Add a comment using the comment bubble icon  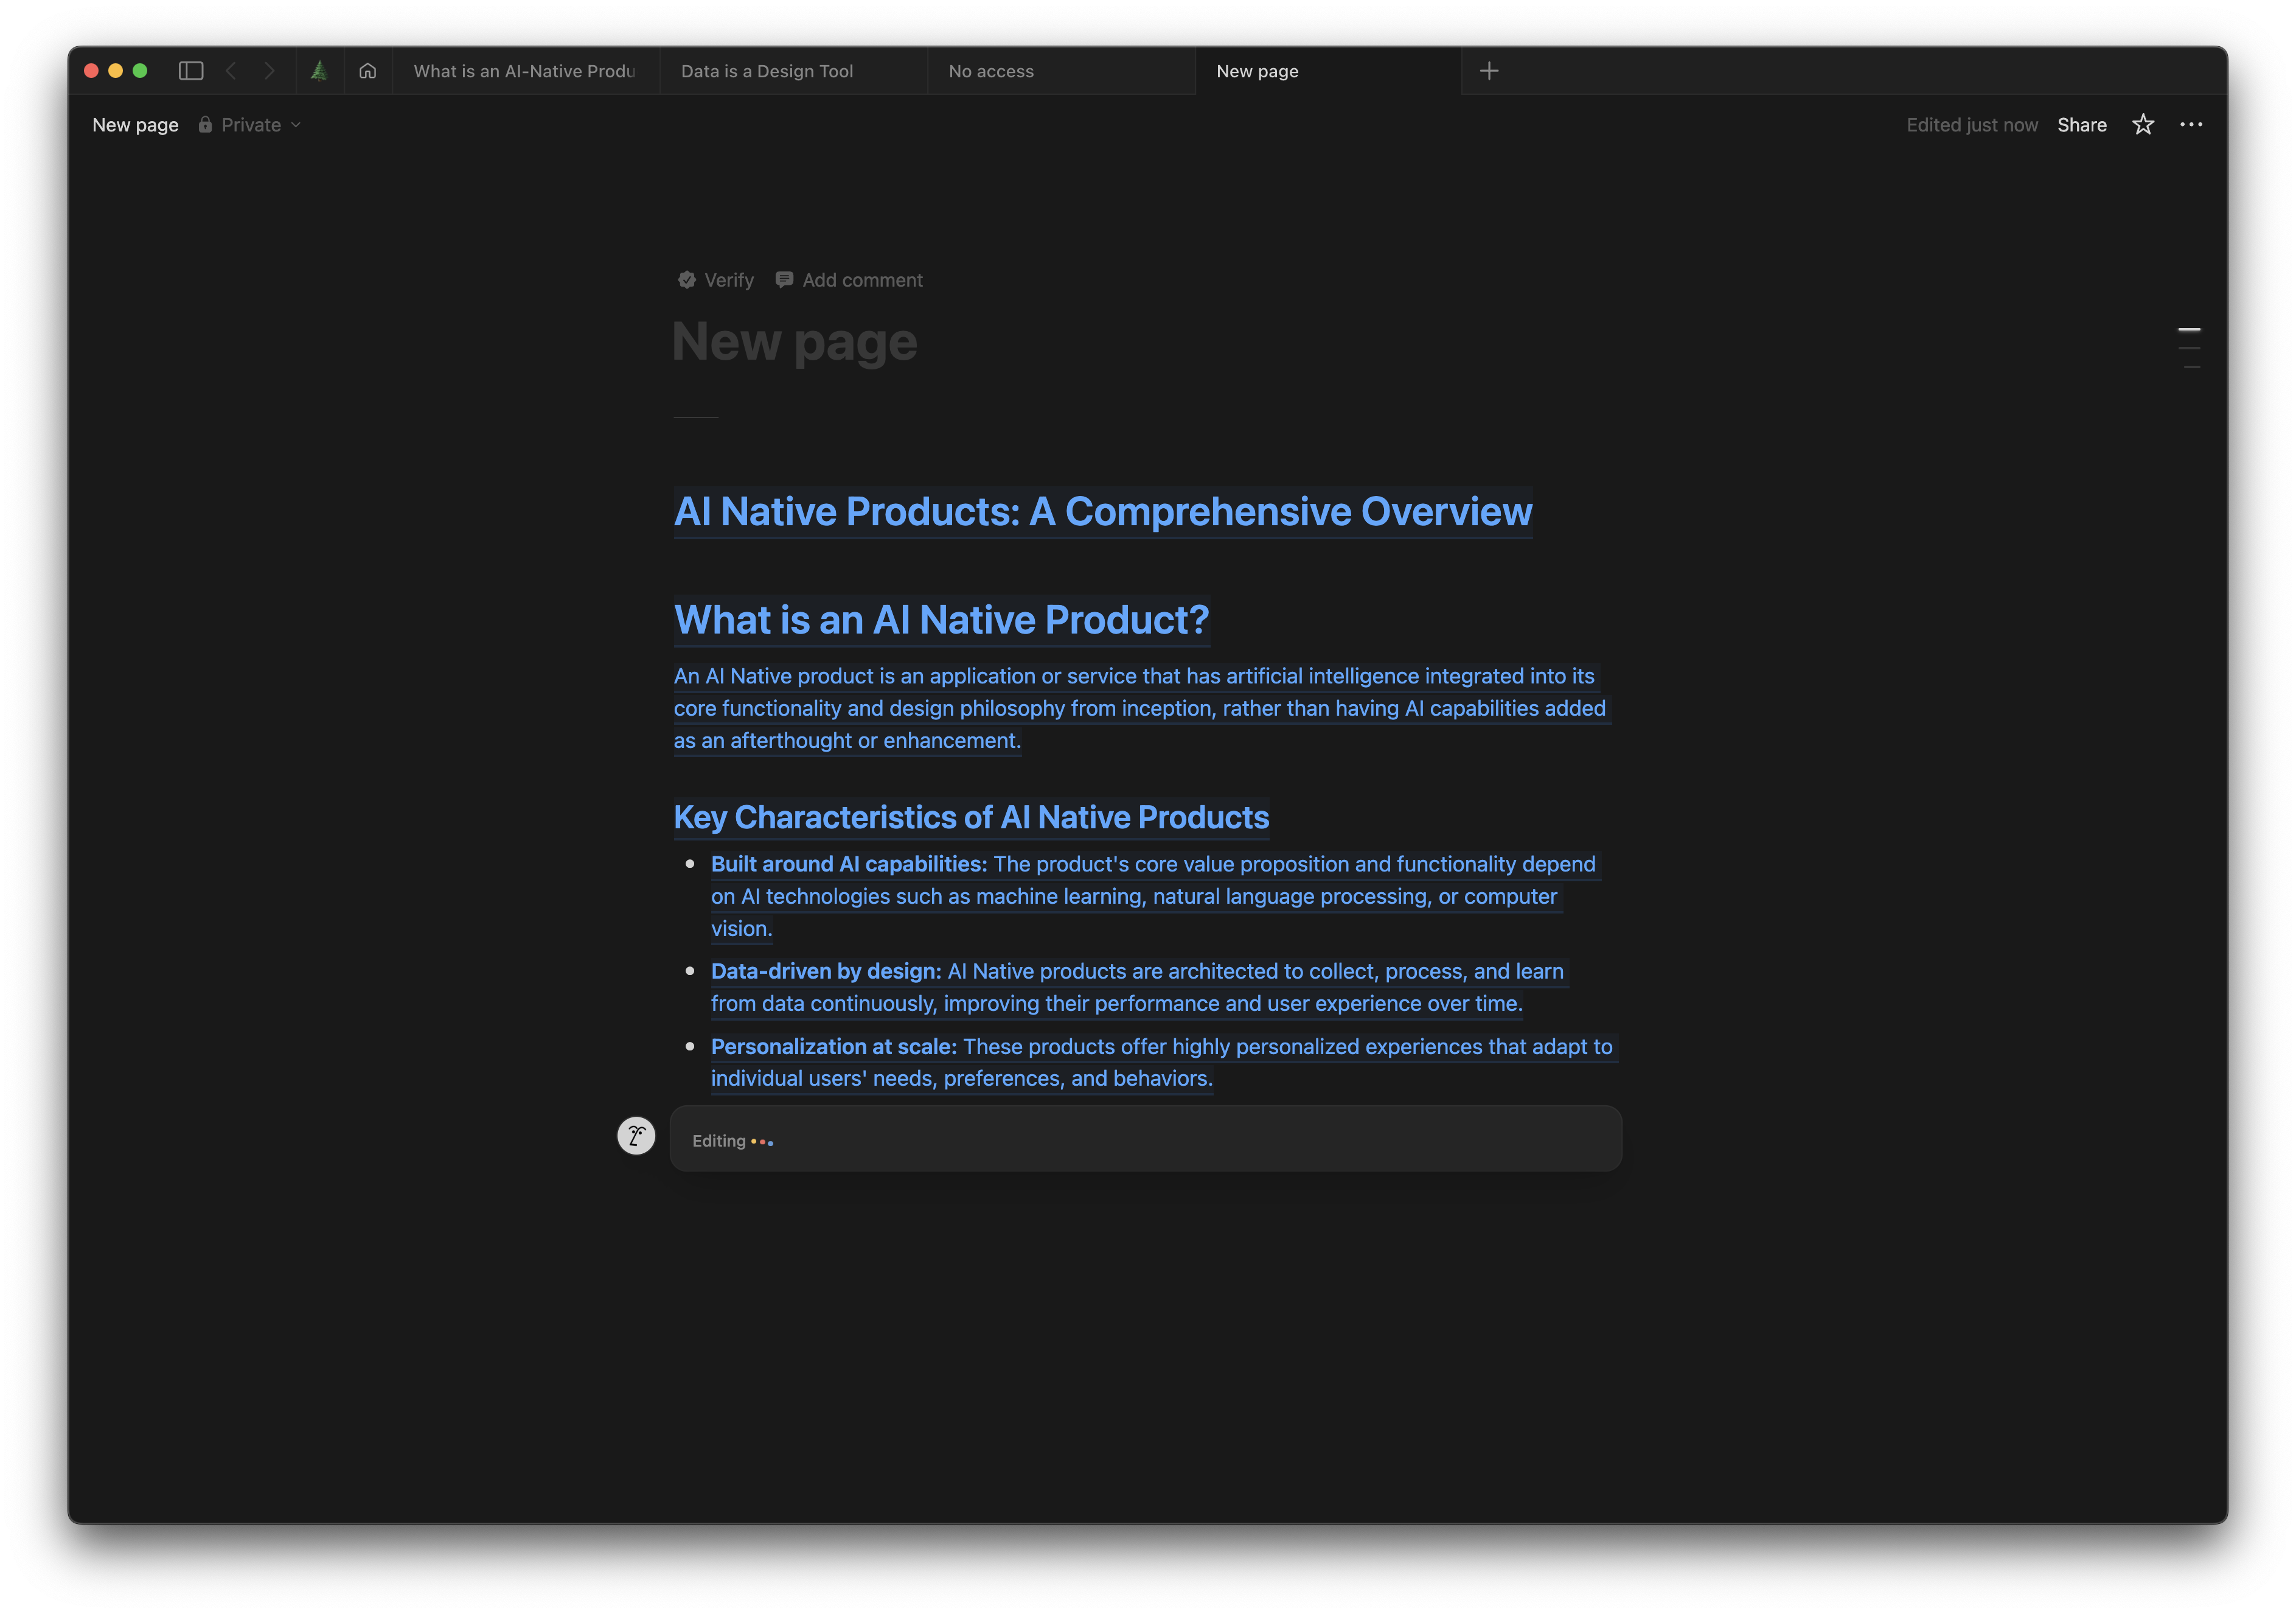pyautogui.click(x=784, y=279)
